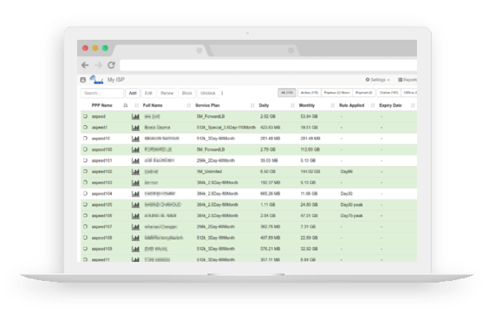Image resolution: width=494 pixels, height=334 pixels.
Task: Open usage graph icon for aspeed row
Action: [x=135, y=117]
